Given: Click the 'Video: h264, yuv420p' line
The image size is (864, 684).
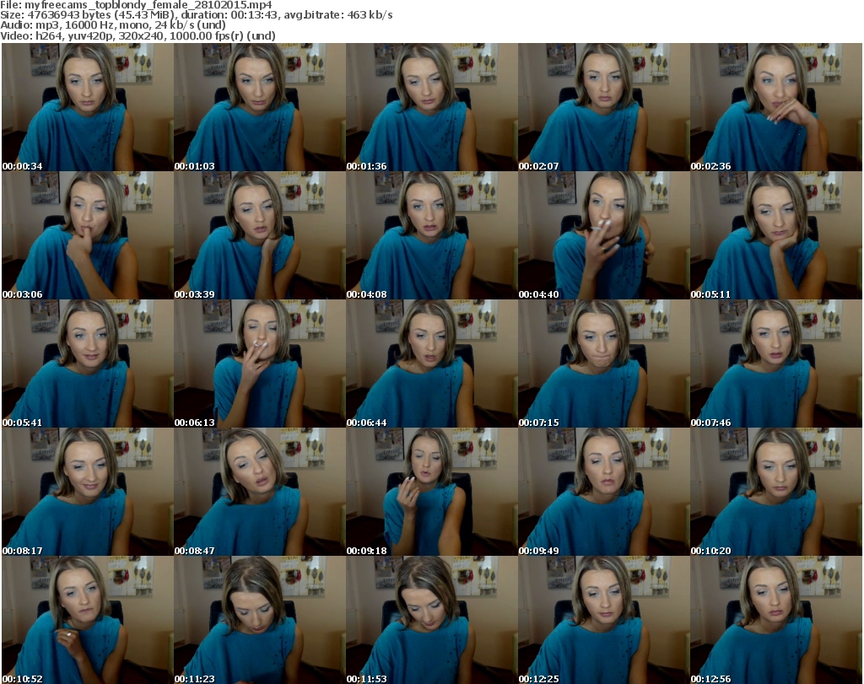Looking at the screenshot, I should coord(138,35).
